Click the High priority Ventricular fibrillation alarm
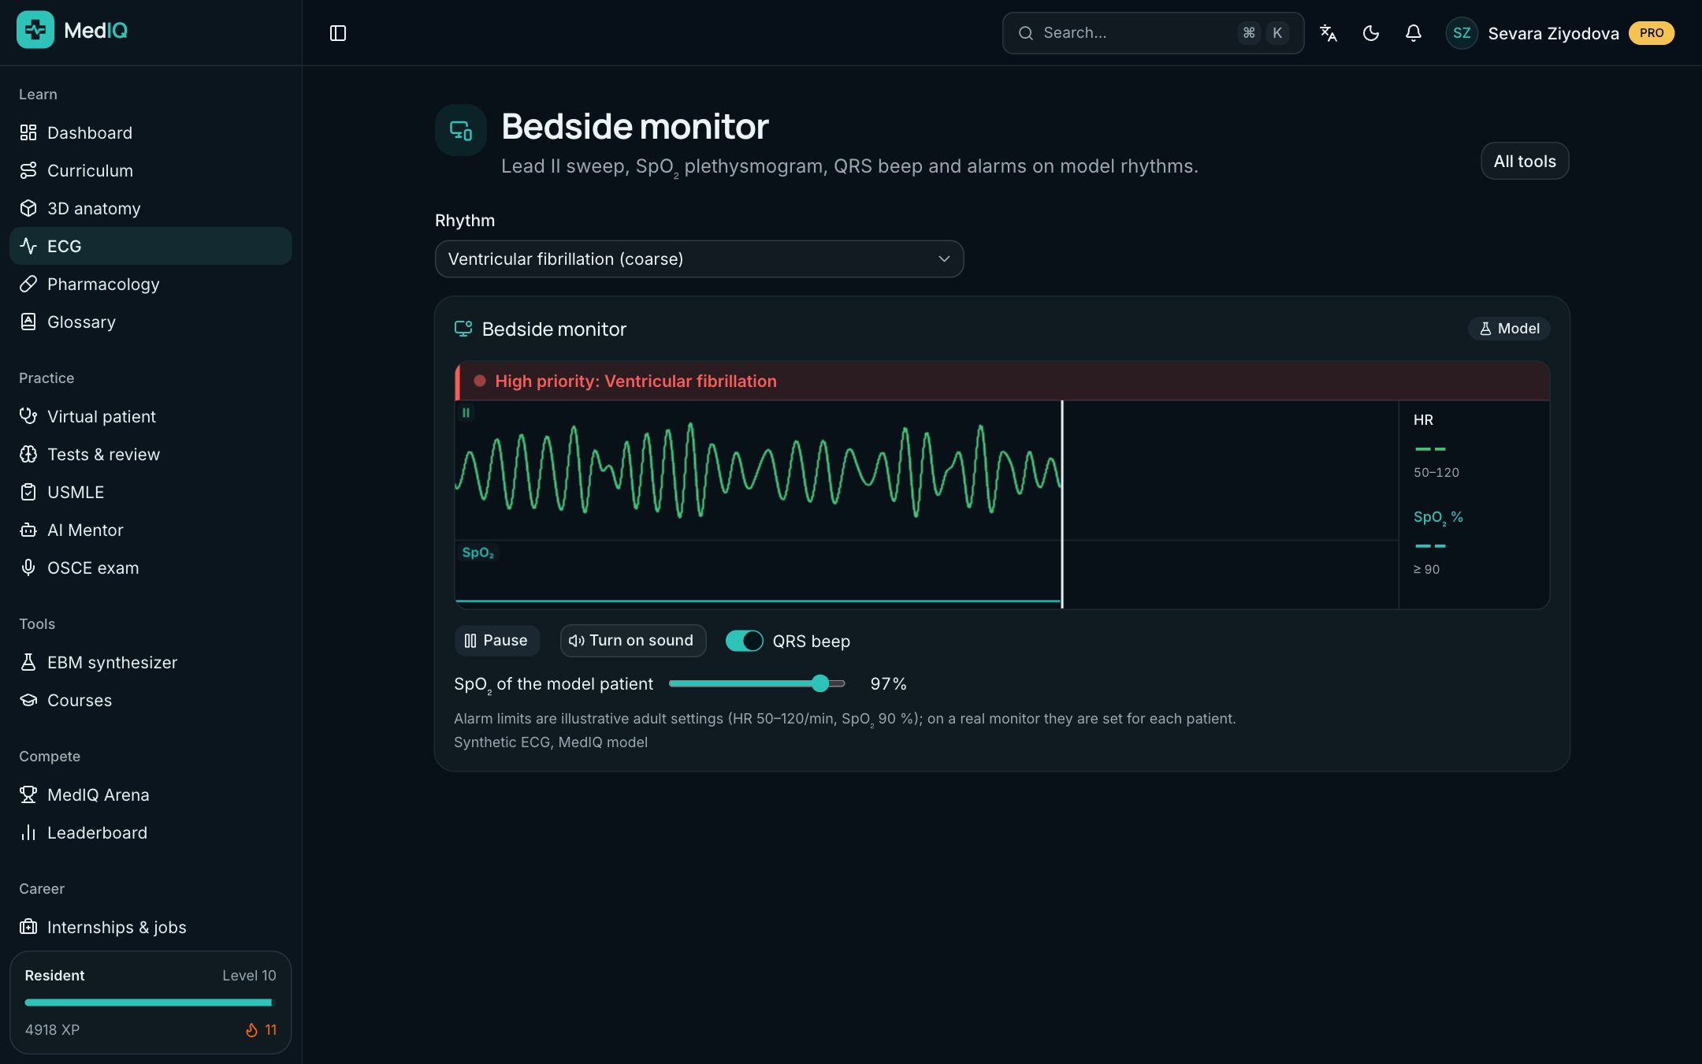The width and height of the screenshot is (1702, 1064). point(1002,381)
